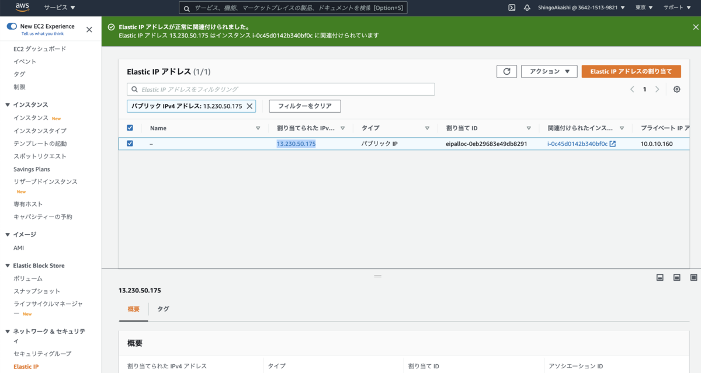Image resolution: width=701 pixels, height=373 pixels.
Task: Collapse the インスタンス sidebar section
Action: pos(8,105)
